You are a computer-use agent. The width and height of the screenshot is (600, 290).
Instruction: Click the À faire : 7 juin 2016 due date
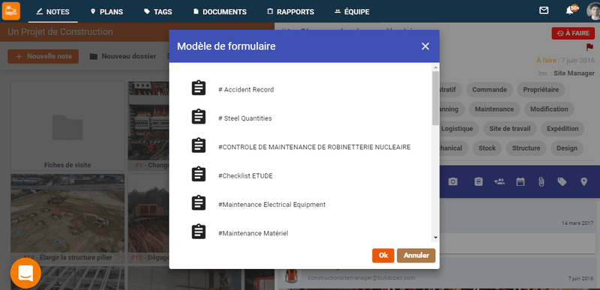(565, 61)
